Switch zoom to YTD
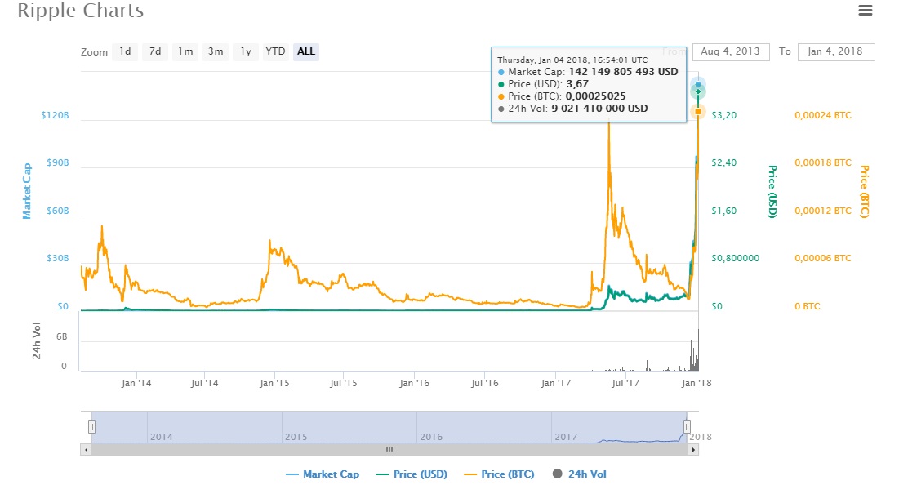The image size is (899, 485). click(276, 51)
